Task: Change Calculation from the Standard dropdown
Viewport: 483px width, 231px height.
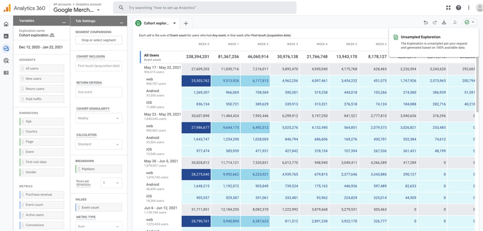Action: (99, 144)
